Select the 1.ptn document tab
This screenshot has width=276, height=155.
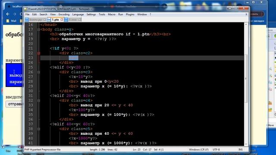[x=55, y=20]
